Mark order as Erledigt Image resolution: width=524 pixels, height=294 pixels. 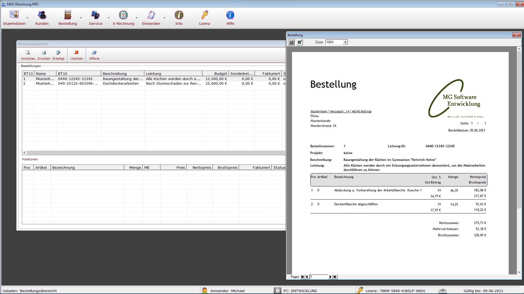point(58,53)
